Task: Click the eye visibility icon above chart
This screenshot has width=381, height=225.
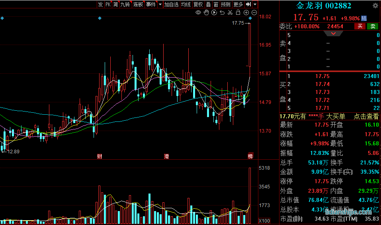Action: pyautogui.click(x=198, y=13)
